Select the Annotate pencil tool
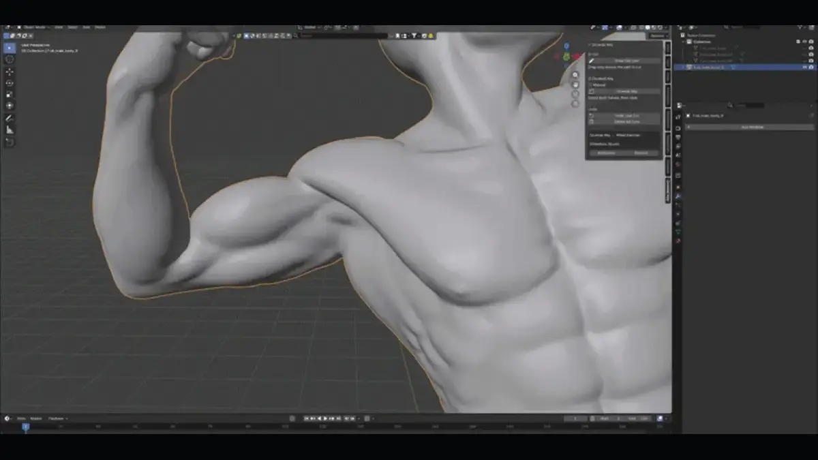Viewport: 818px width, 460px height. click(x=10, y=118)
